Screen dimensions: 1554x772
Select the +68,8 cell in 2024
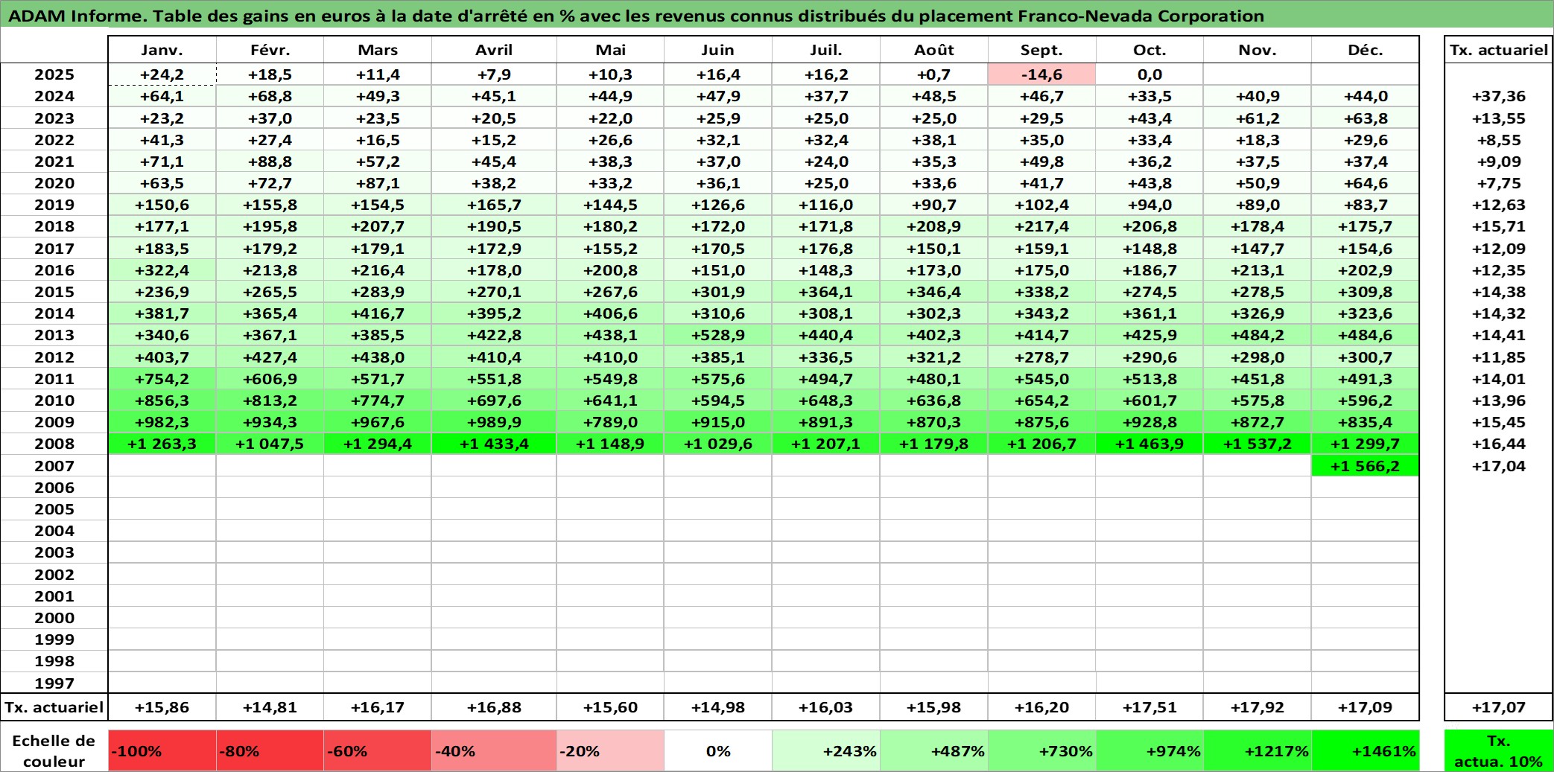pyautogui.click(x=270, y=96)
